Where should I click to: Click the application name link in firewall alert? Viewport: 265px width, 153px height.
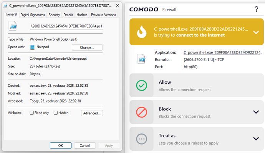tap(222, 52)
